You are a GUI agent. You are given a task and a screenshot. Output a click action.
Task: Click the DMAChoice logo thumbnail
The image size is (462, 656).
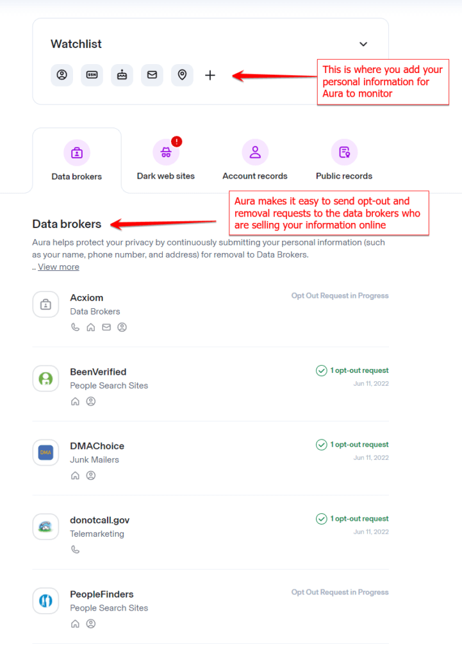pos(45,453)
